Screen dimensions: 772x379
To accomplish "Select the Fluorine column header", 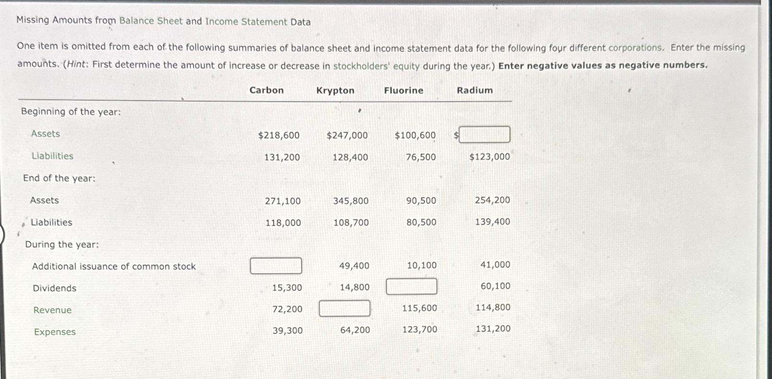I will click(x=403, y=90).
